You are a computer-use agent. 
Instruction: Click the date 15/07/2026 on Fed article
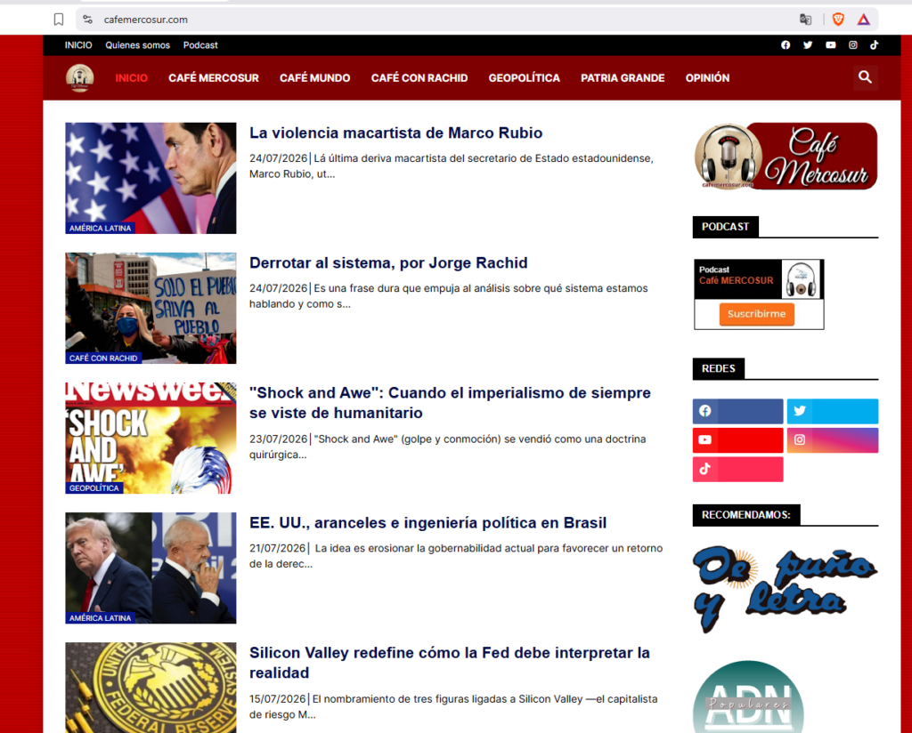[x=278, y=698]
